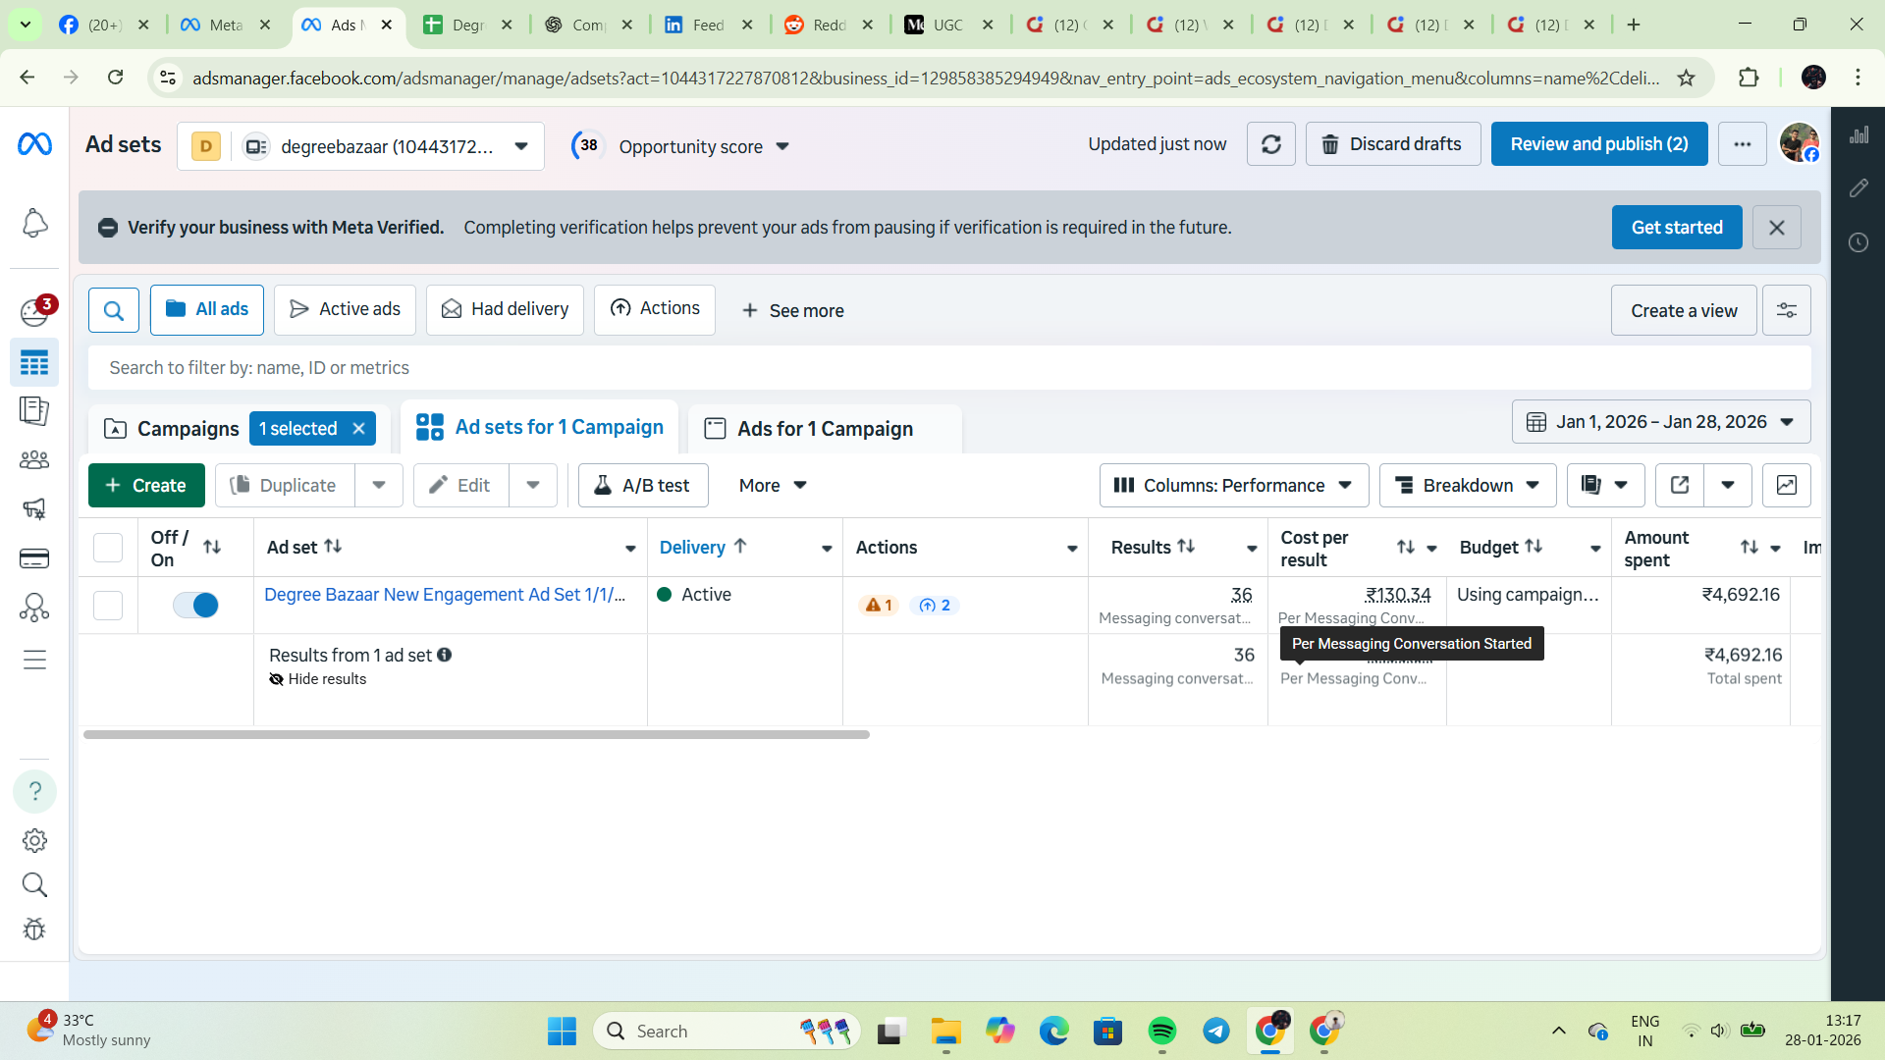Click the search magnifier filter icon

coord(113,310)
